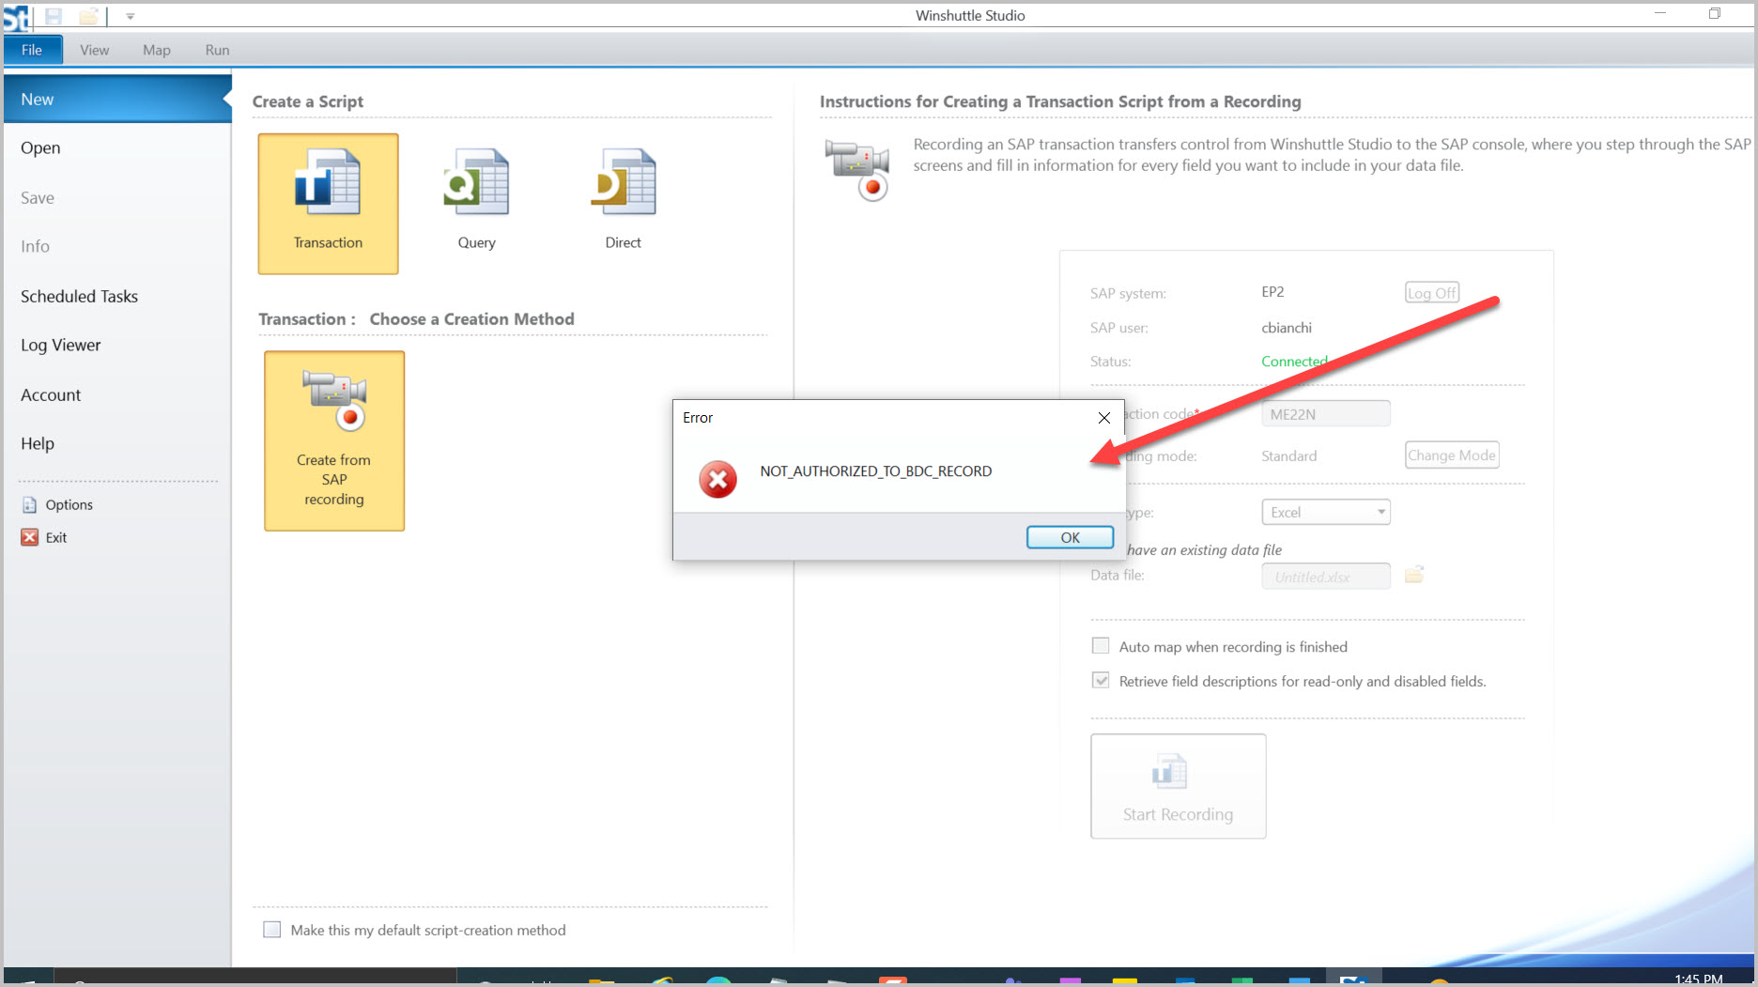The width and height of the screenshot is (1758, 987).
Task: Click the Log Off button
Action: click(x=1432, y=292)
